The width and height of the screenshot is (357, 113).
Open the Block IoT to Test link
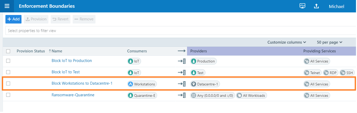pos(66,72)
